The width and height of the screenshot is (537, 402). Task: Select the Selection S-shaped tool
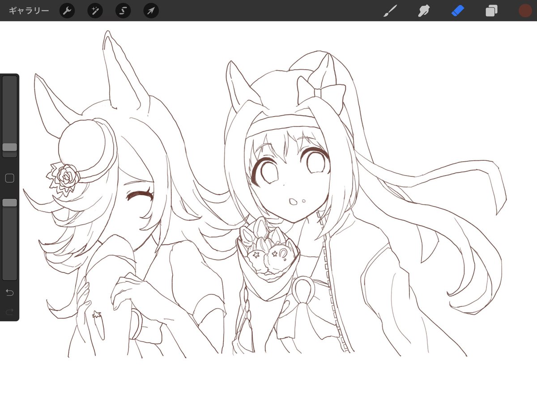123,11
